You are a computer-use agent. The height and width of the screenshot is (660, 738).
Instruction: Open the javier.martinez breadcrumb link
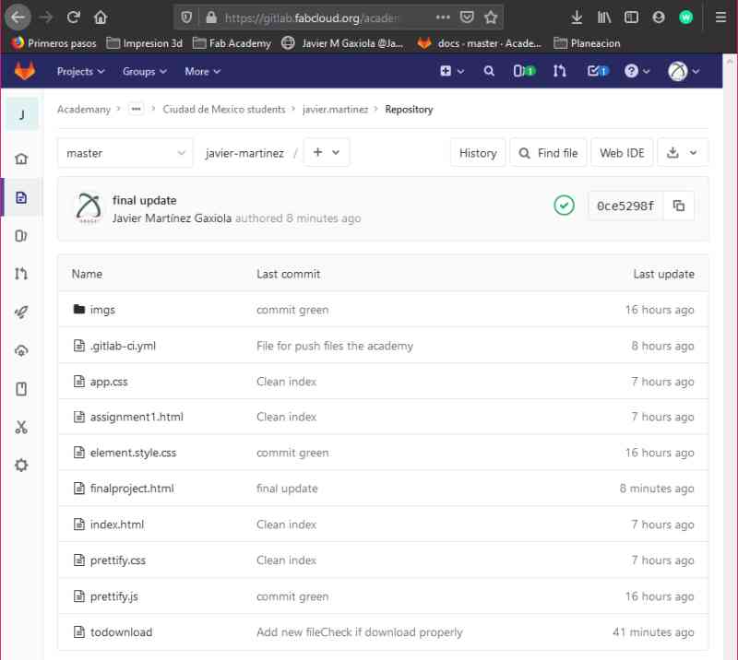pos(335,109)
